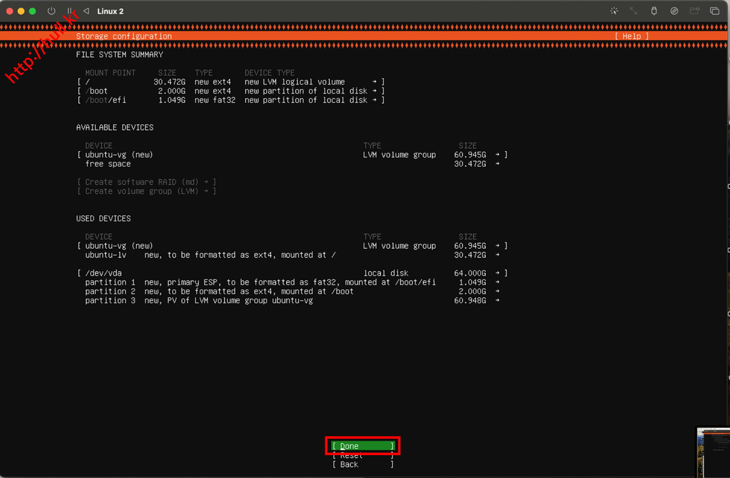The image size is (730, 478).
Task: Pause the virtual machine
Action: [70, 11]
